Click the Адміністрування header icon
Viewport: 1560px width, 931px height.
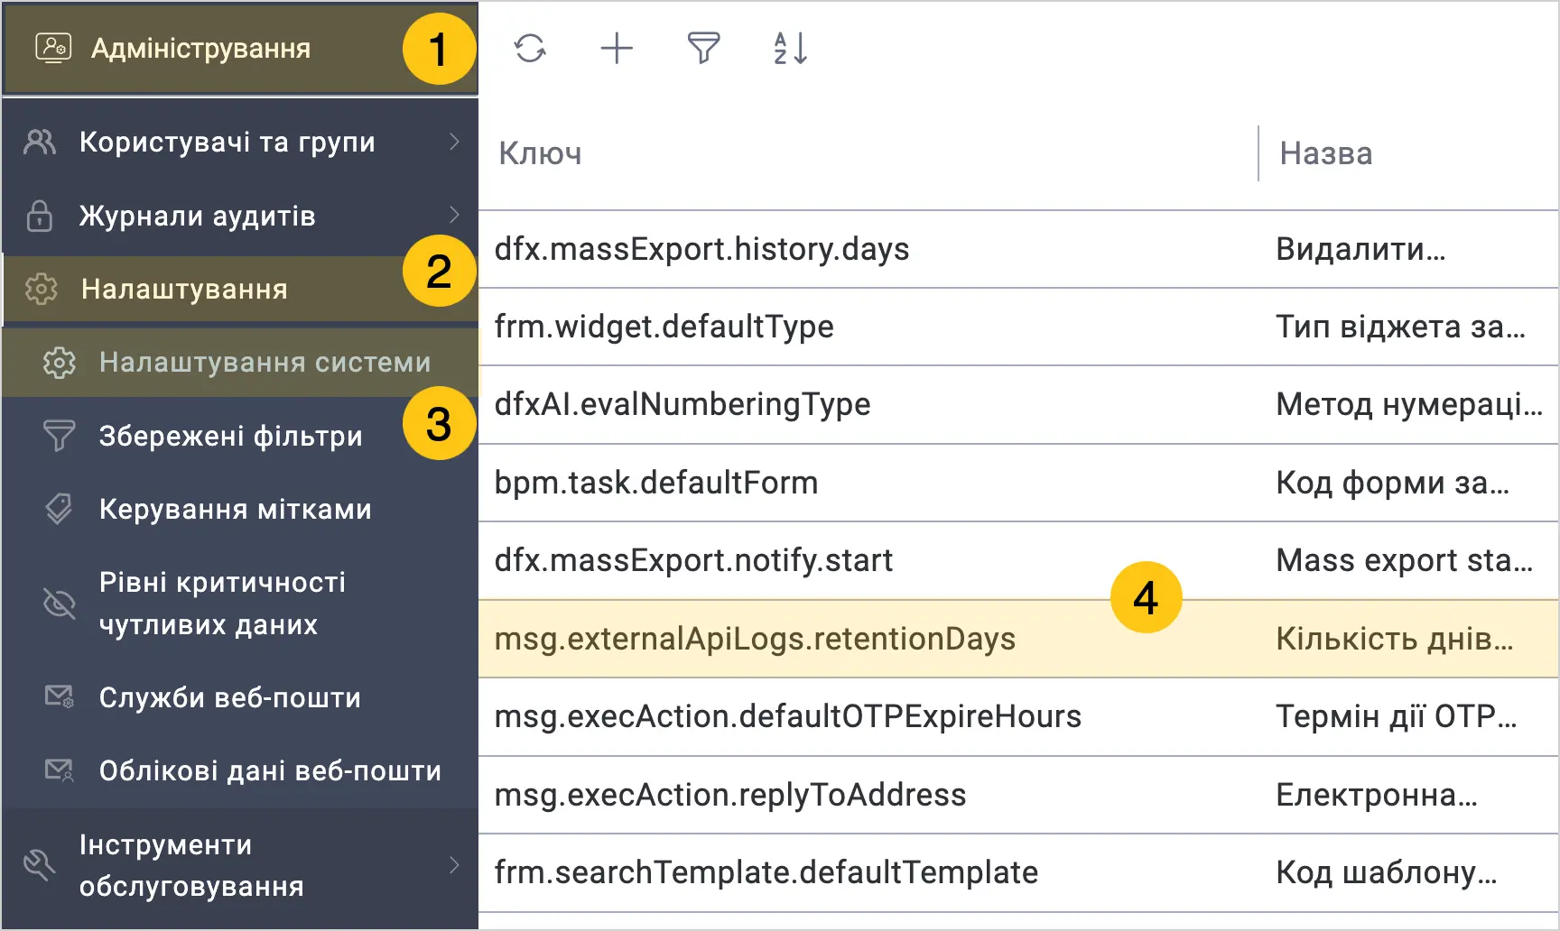(53, 48)
